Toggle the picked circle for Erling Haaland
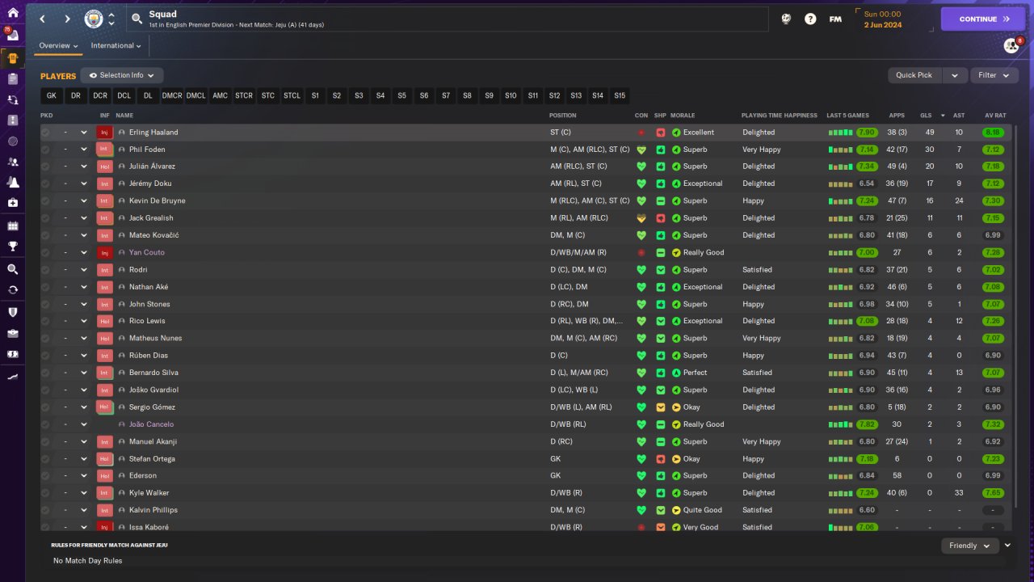Image resolution: width=1034 pixels, height=582 pixels. pyautogui.click(x=45, y=133)
